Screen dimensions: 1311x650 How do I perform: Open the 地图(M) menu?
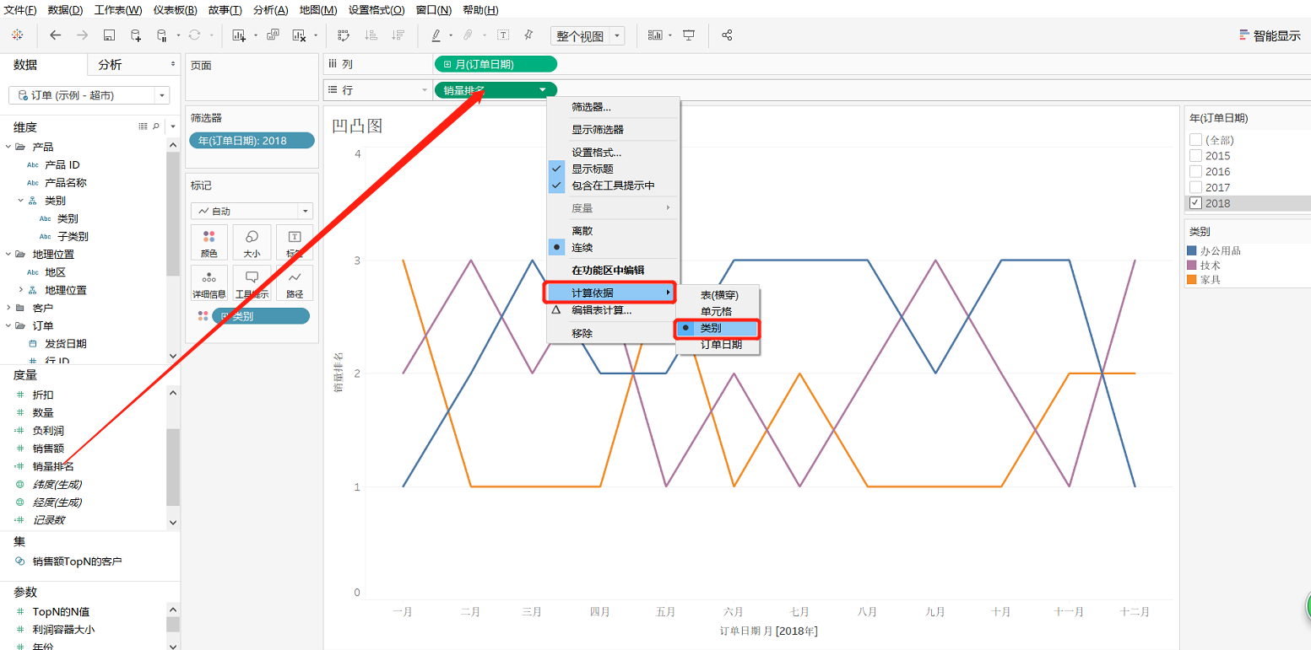pyautogui.click(x=318, y=10)
